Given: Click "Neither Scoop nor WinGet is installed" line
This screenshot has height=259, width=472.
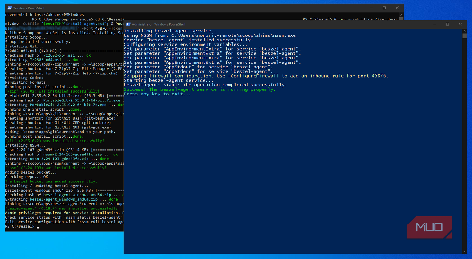Looking at the screenshot, I should [64, 33].
